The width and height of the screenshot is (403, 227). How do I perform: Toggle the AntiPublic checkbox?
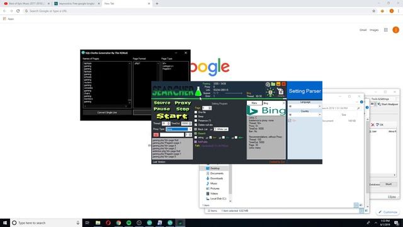[x=196, y=142]
